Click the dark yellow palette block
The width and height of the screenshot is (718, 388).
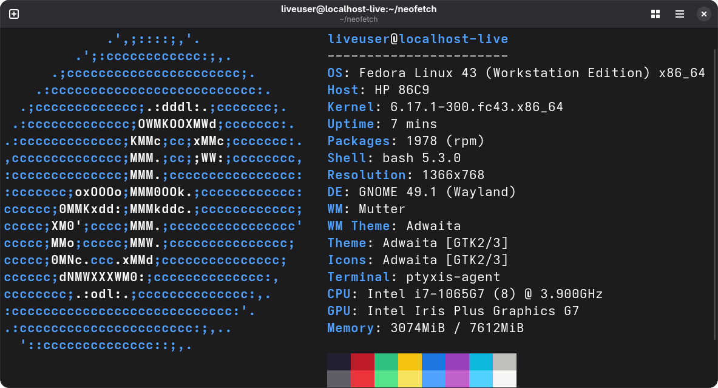click(x=410, y=362)
